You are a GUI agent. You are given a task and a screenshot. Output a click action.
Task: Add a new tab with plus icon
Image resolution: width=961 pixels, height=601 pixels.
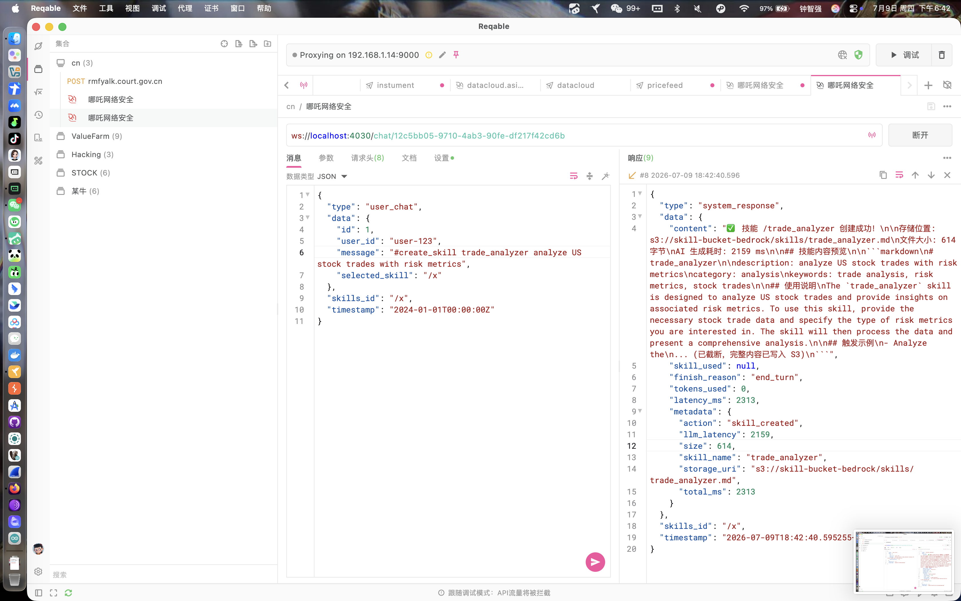coord(928,85)
